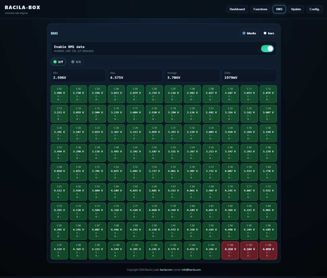This screenshot has width=327, height=278.
Task: Select the bars view radio button
Action: pos(269,33)
